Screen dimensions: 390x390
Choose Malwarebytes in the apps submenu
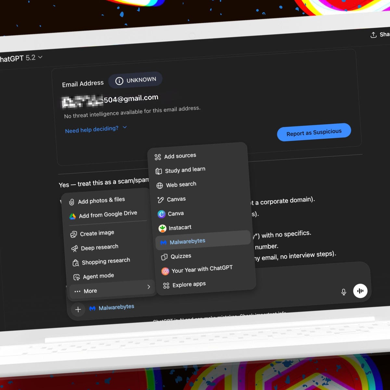tap(187, 241)
